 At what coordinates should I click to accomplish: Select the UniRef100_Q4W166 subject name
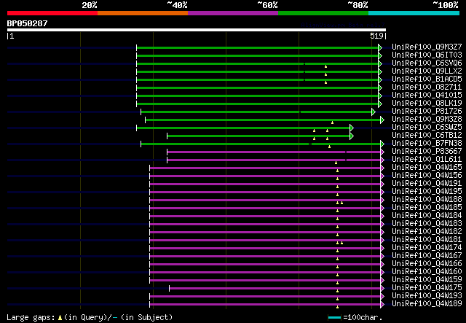coord(427,264)
